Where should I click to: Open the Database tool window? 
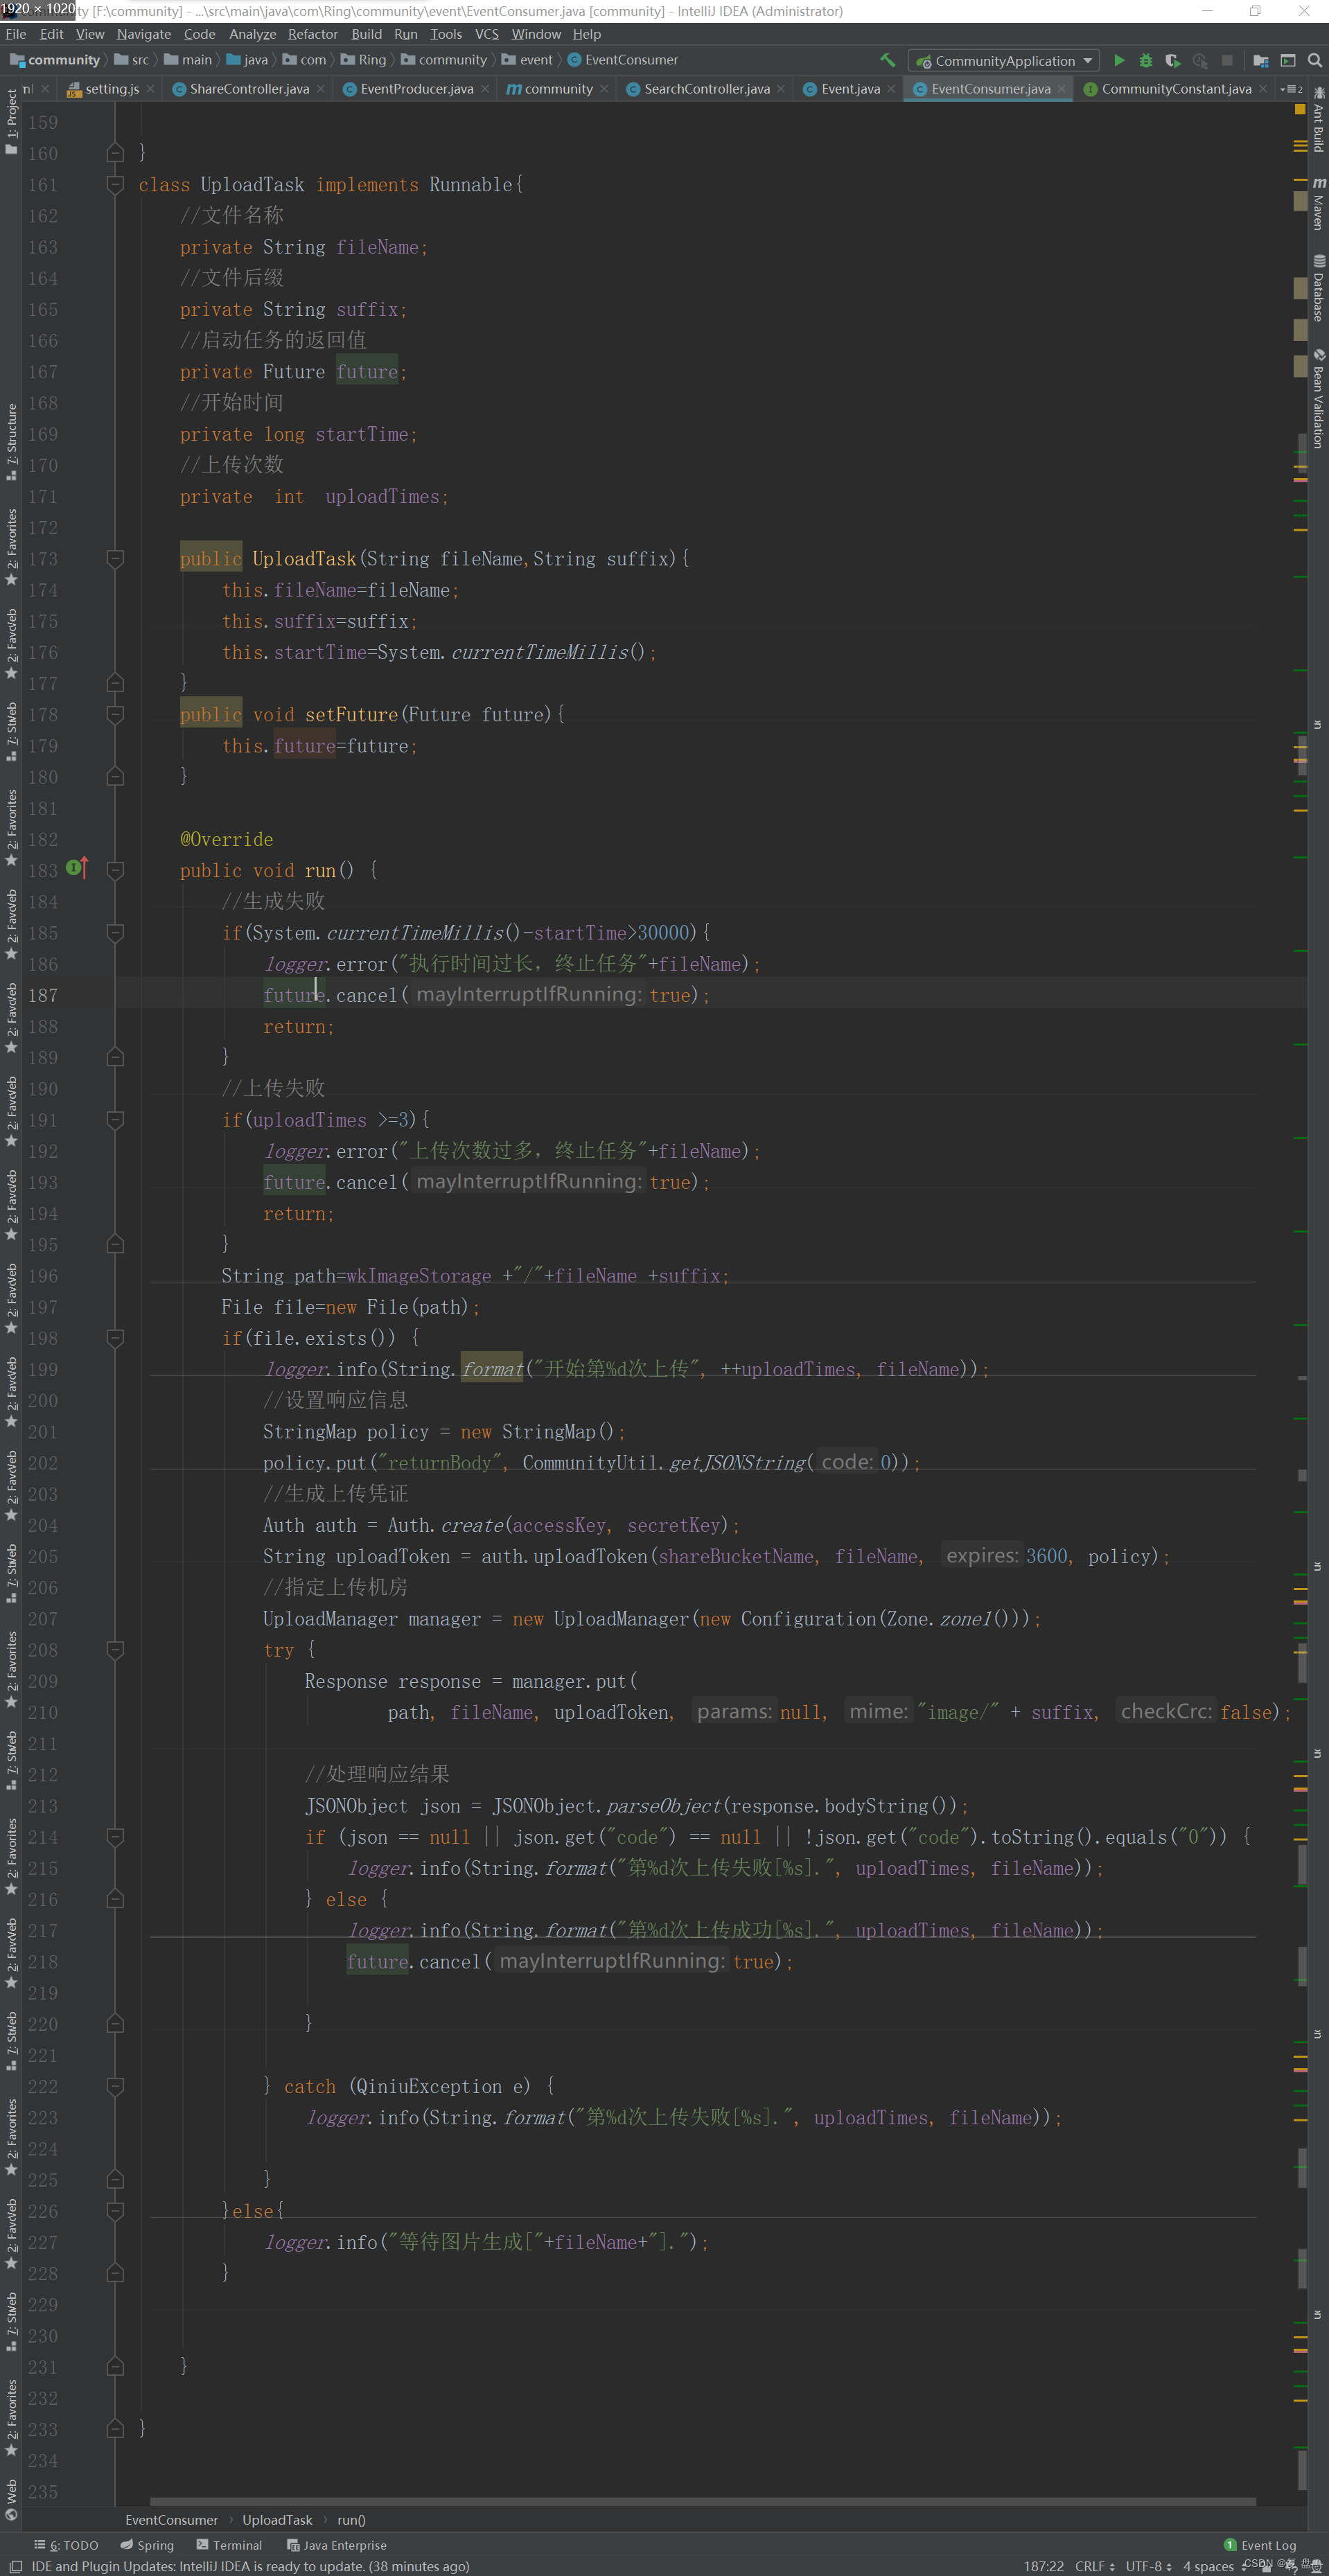(x=1318, y=288)
